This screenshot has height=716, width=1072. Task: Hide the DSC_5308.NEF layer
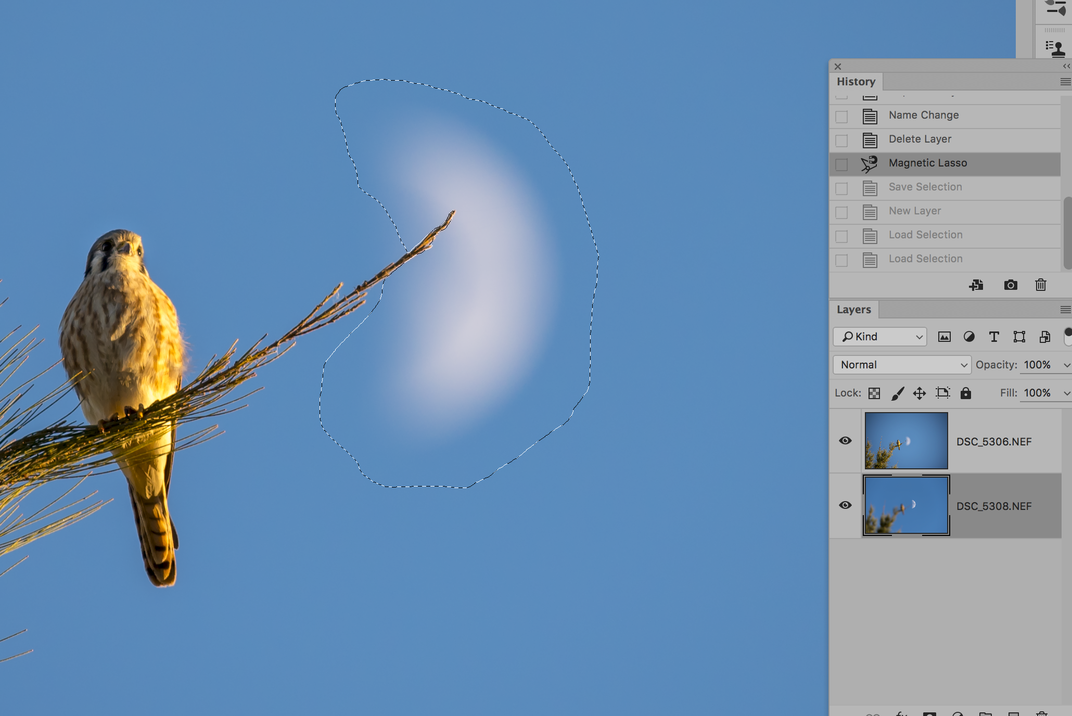pyautogui.click(x=845, y=505)
